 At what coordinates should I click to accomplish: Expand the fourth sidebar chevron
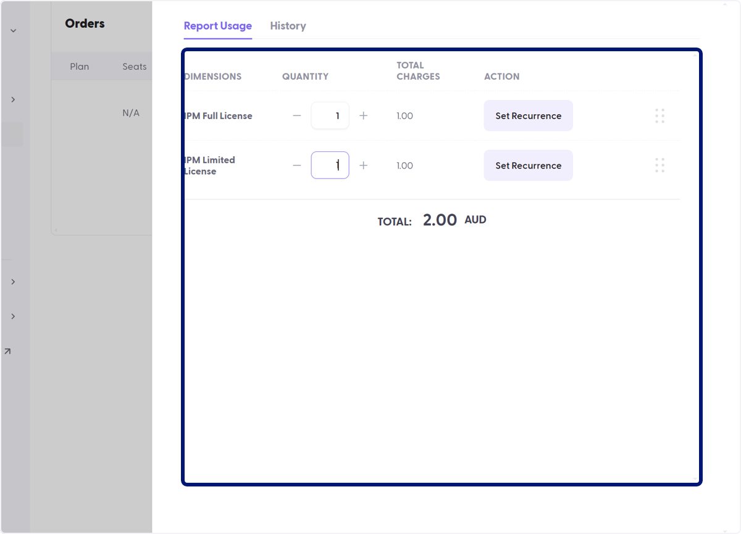[13, 316]
